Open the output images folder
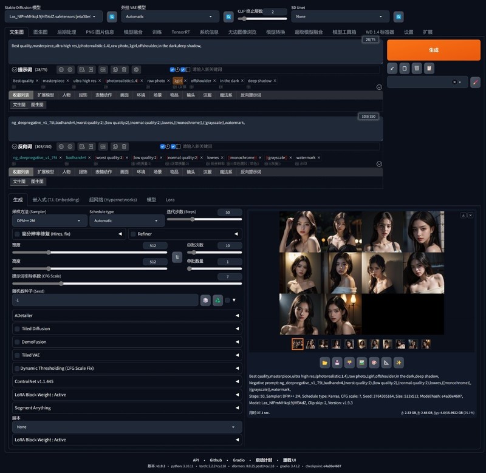 coord(325,362)
